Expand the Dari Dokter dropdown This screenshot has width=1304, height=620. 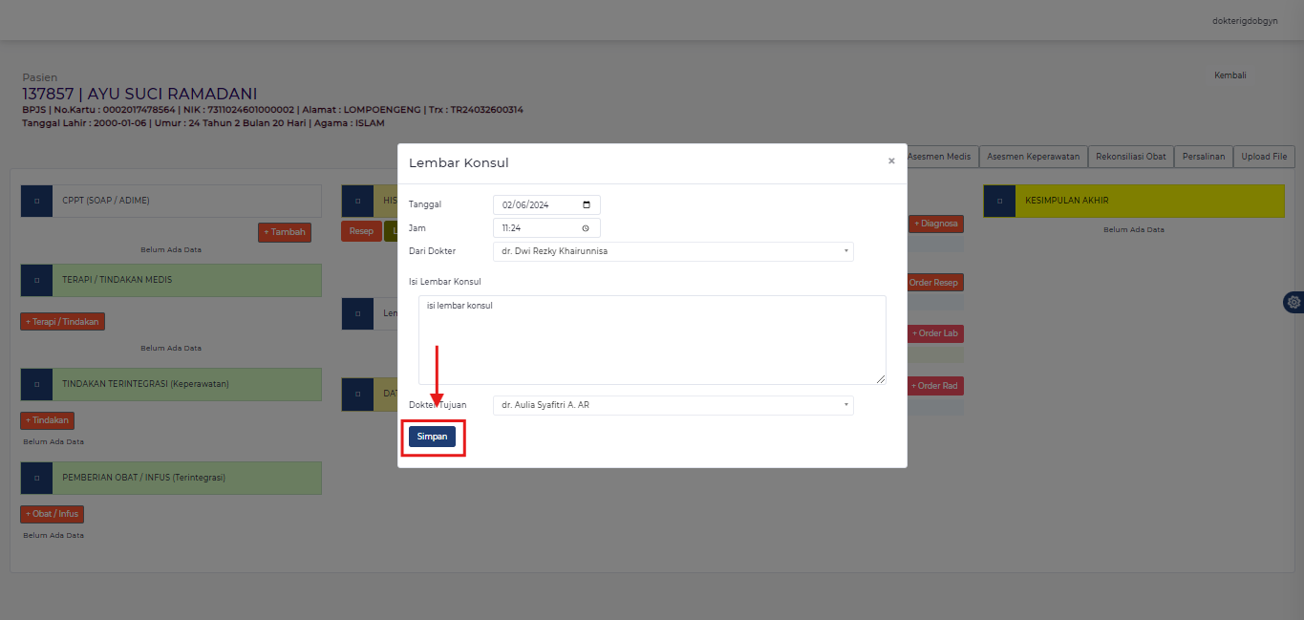[673, 251]
